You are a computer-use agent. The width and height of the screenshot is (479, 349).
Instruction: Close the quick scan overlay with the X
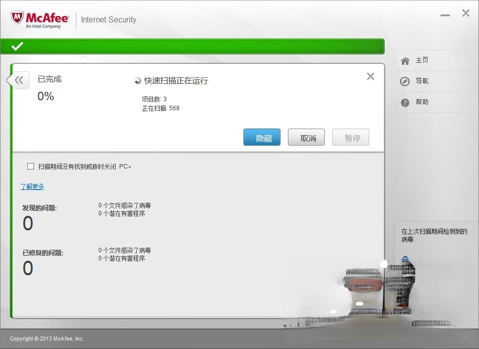coord(370,76)
